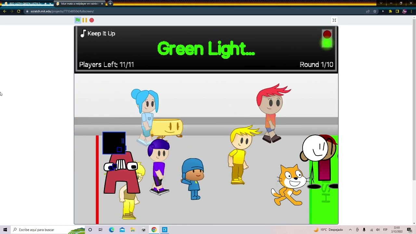Image resolution: width=416 pixels, height=234 pixels.
Task: Change the ESP input language
Action: 385,230
